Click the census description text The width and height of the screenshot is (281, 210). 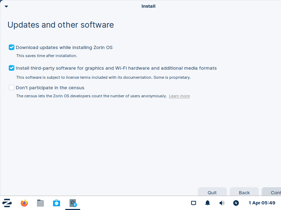coord(91,96)
